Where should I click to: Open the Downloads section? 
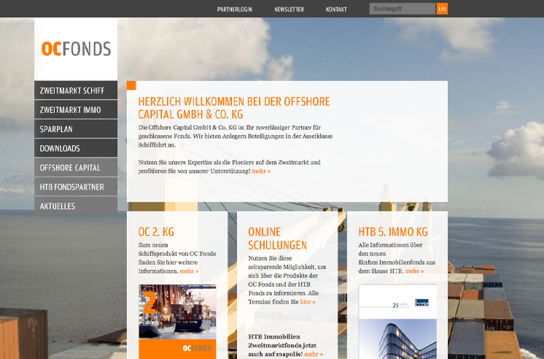76,148
